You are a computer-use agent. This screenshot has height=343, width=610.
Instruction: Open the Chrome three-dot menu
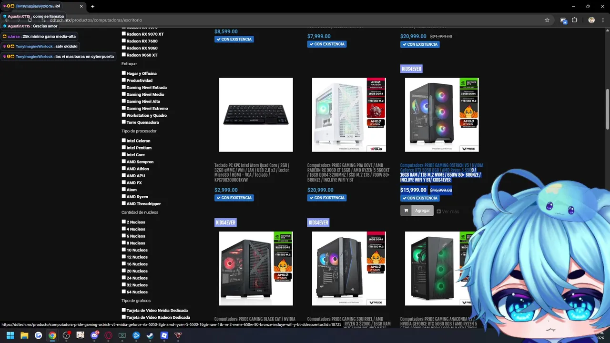coord(603,20)
